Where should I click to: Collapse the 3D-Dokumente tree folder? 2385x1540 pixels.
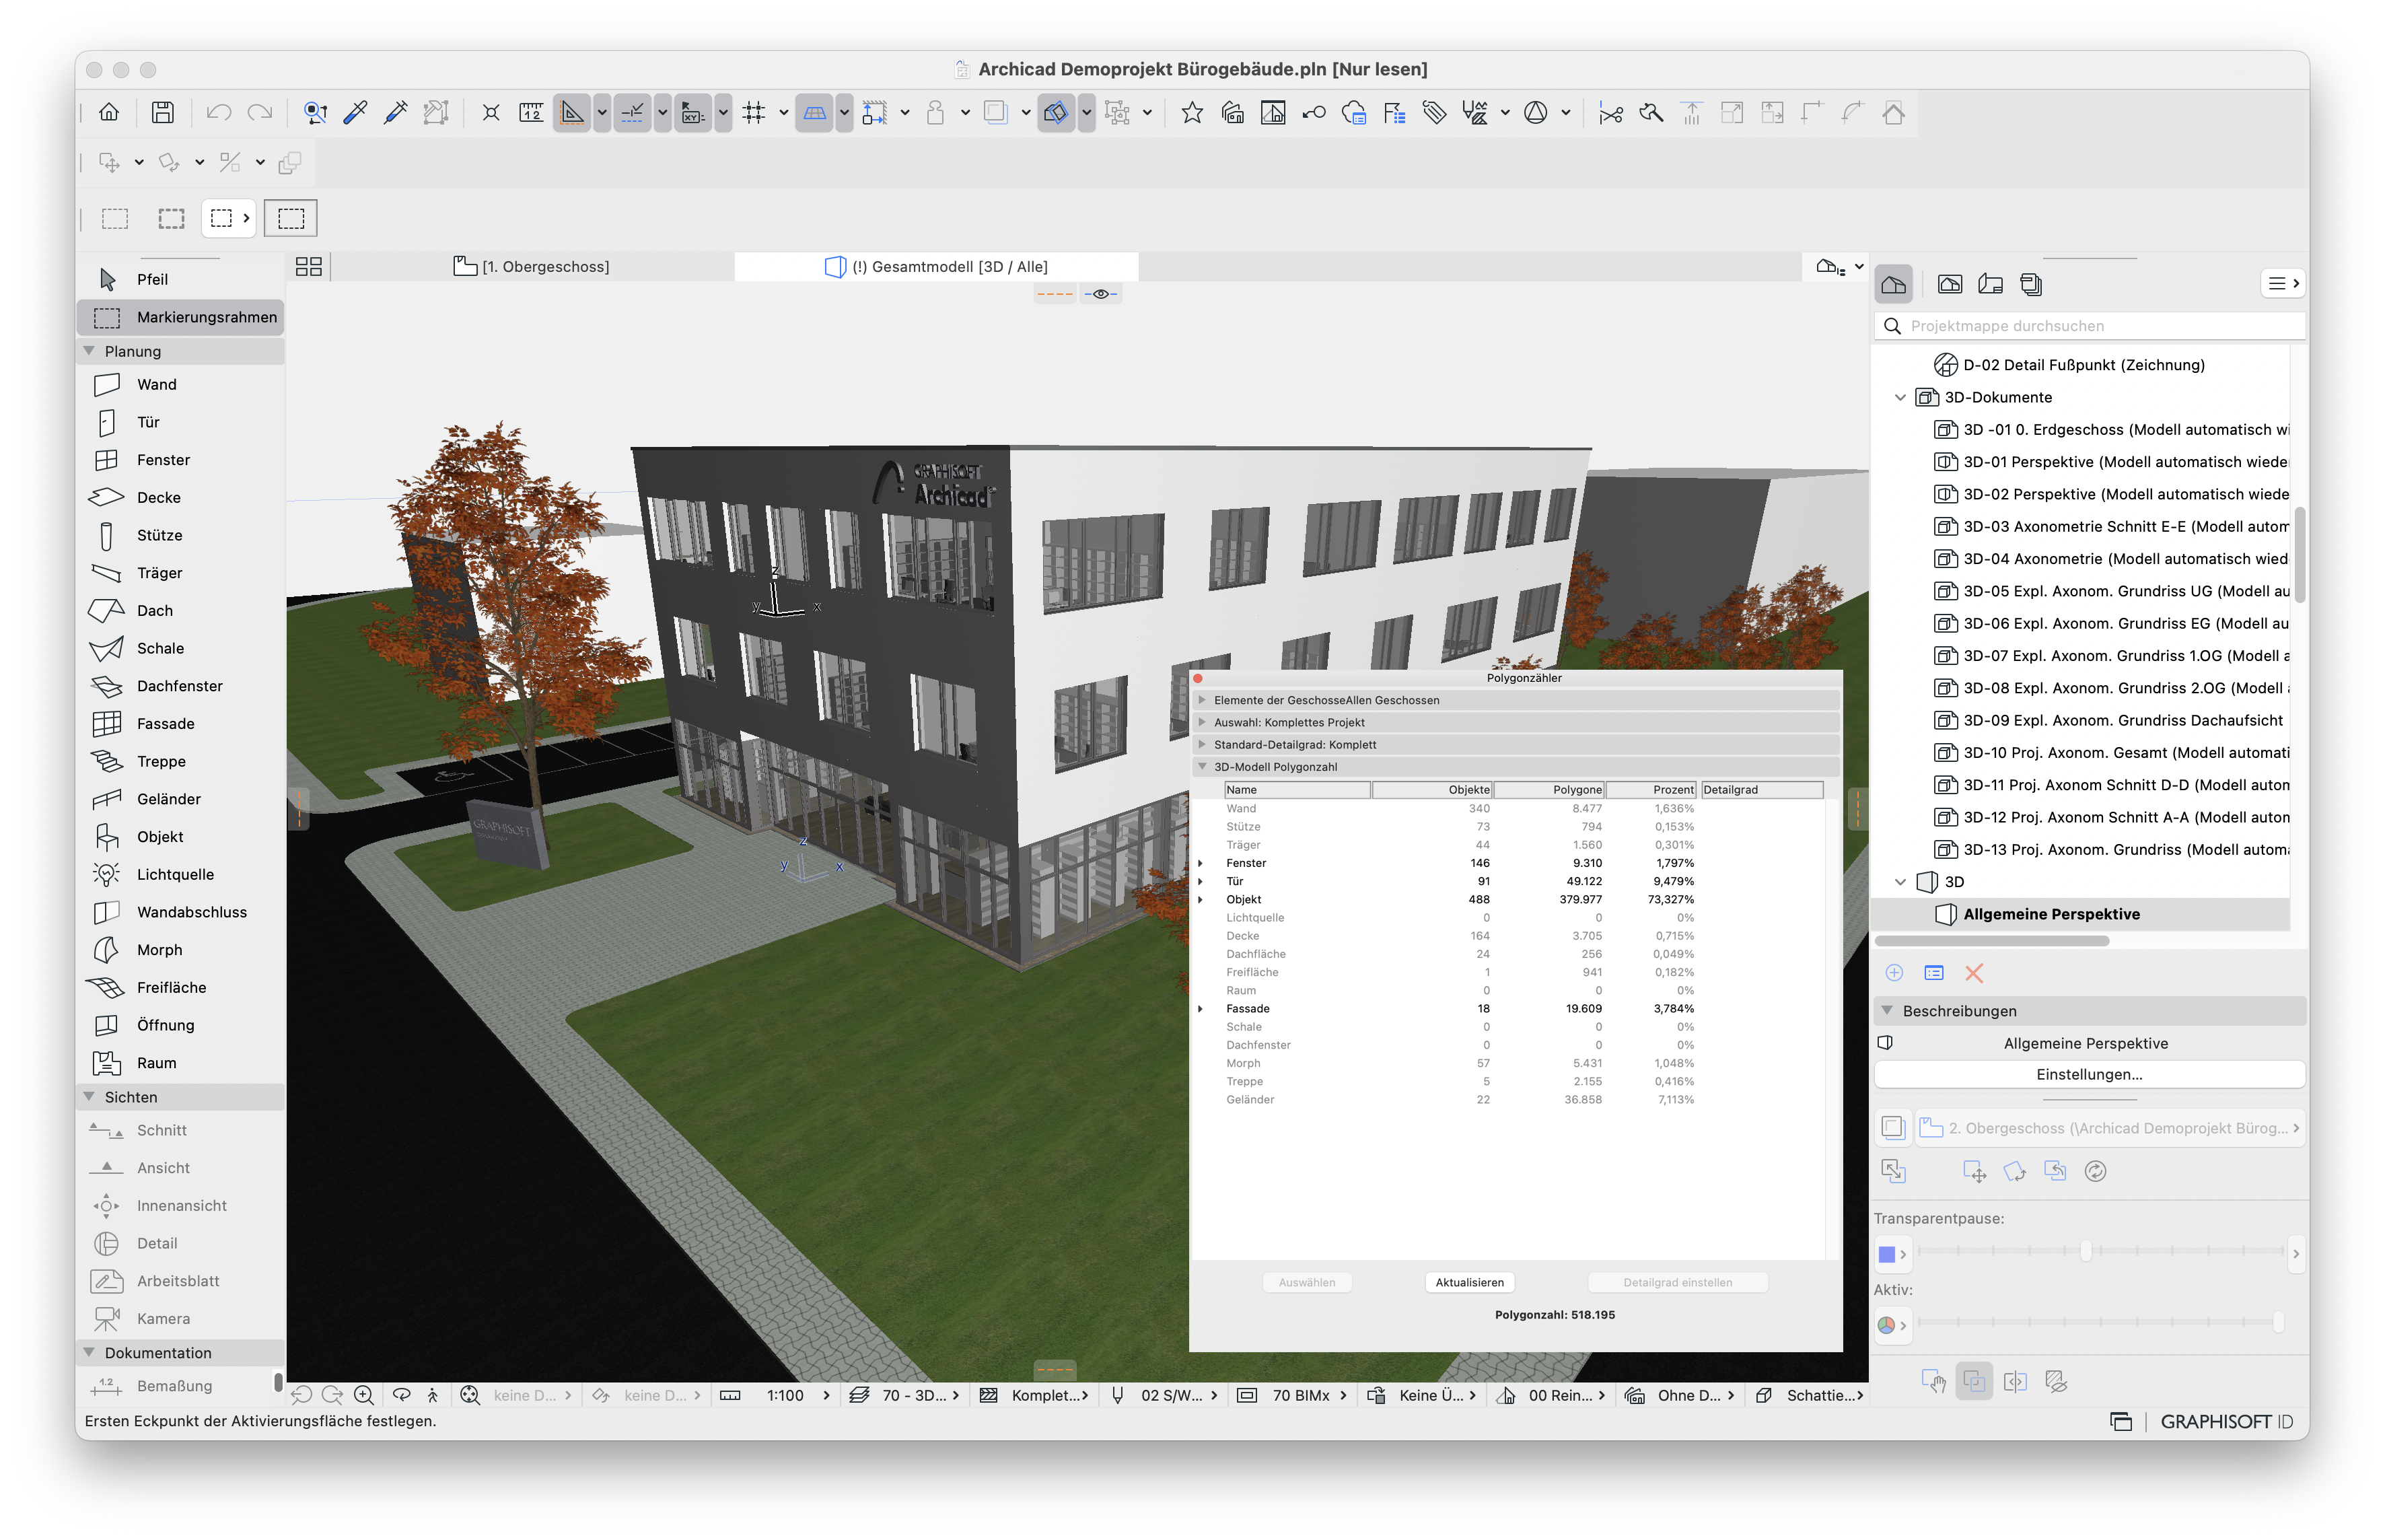(1900, 397)
